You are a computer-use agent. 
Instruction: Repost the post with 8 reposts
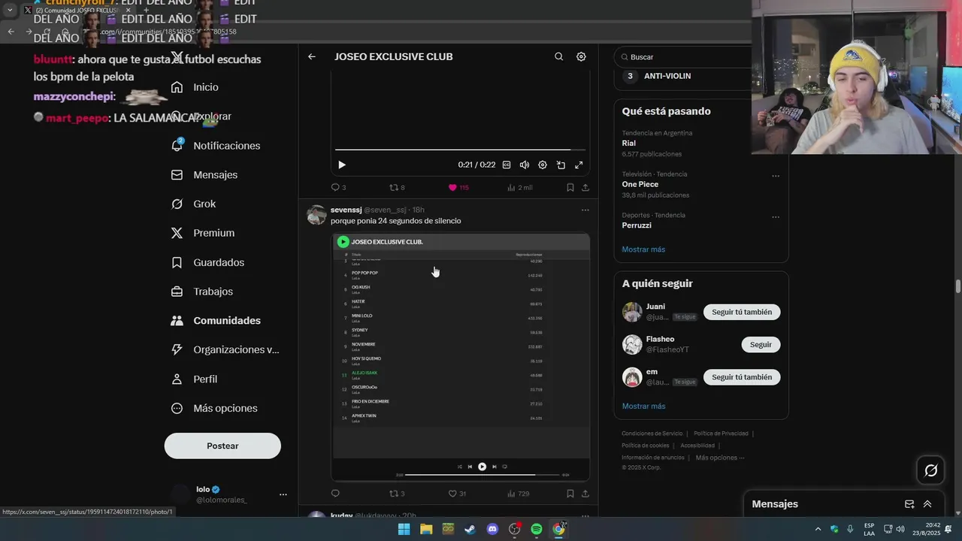click(x=397, y=187)
